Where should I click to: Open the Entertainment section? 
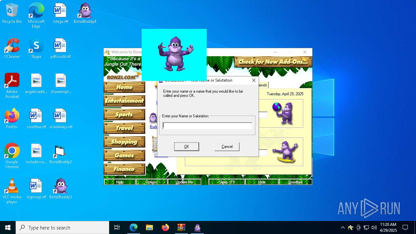pyautogui.click(x=124, y=101)
